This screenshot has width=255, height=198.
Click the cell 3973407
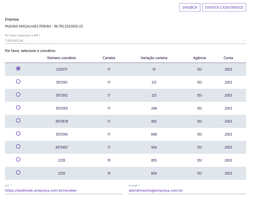[x=62, y=148]
